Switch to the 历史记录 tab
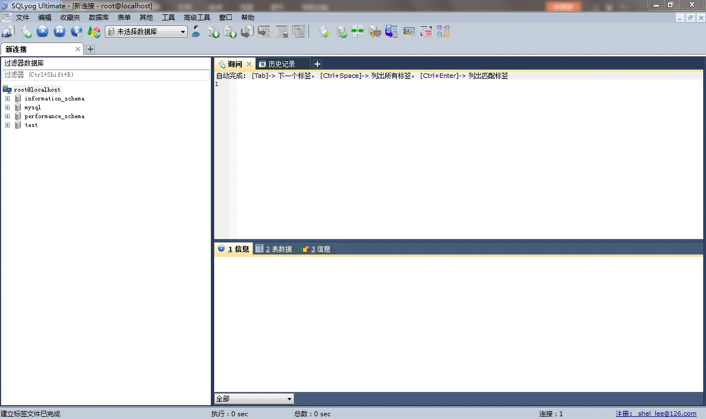 click(282, 64)
